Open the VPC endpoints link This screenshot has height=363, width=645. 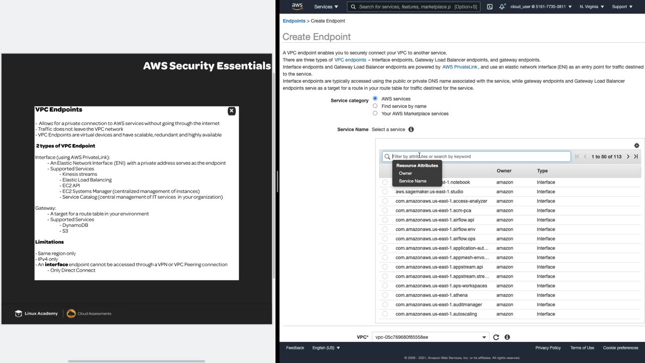pos(350,60)
